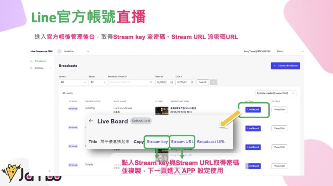Click View/Edit in the second broadcast row
This screenshot has width=333, height=186.
coord(279,128)
